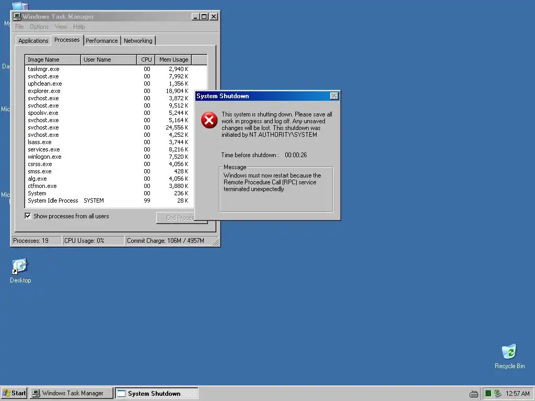This screenshot has width=535, height=401.
Task: Select the lsass.exe process
Action: point(109,142)
